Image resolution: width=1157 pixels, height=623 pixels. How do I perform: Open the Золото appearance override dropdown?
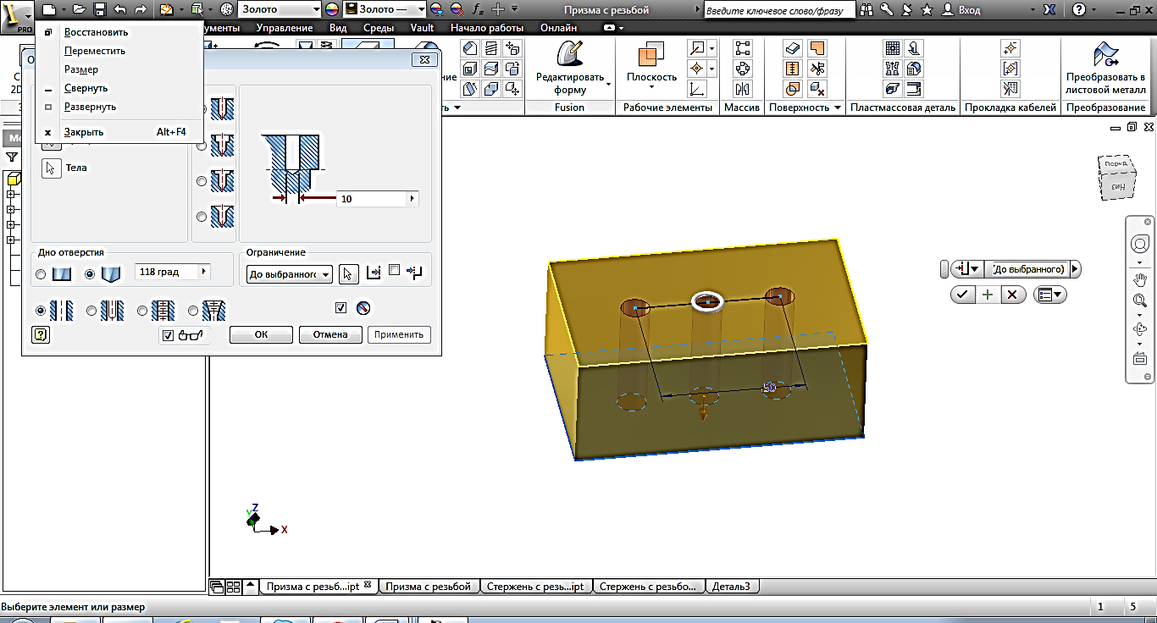click(x=385, y=9)
